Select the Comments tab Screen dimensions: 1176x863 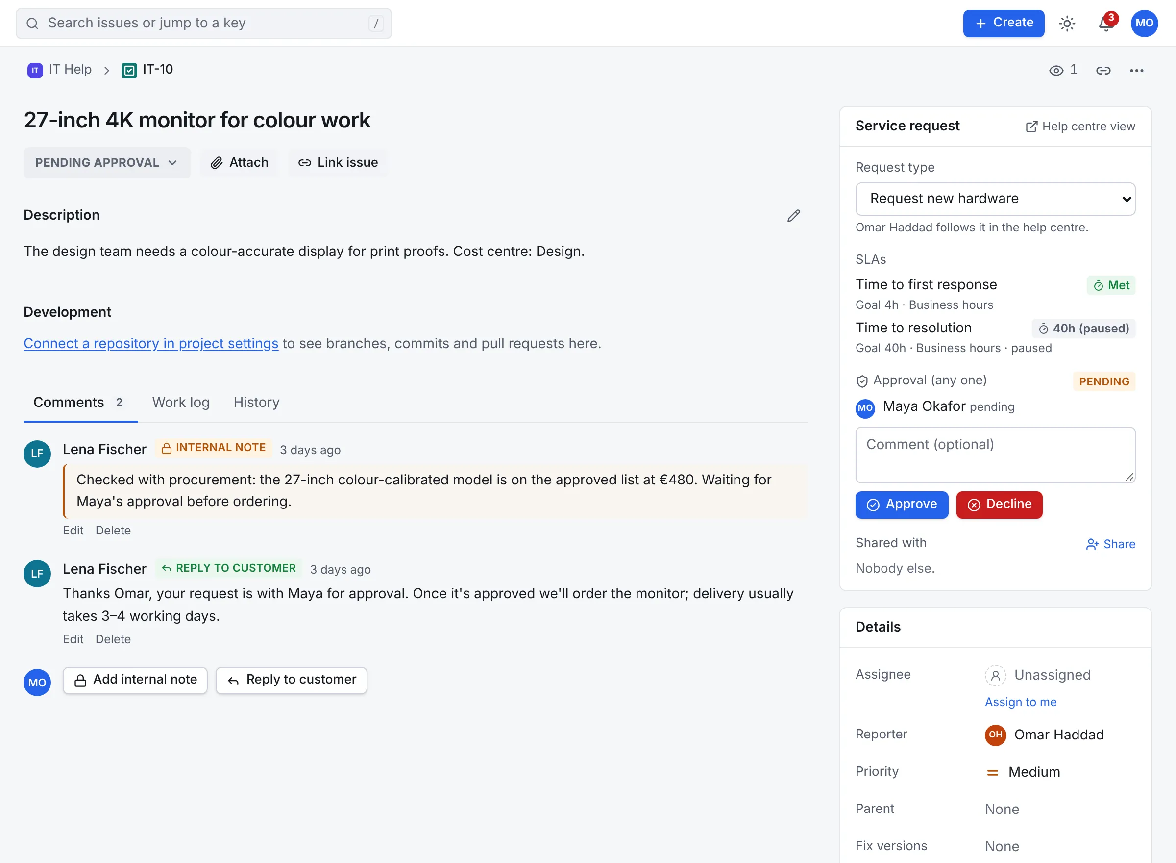pyautogui.click(x=80, y=402)
